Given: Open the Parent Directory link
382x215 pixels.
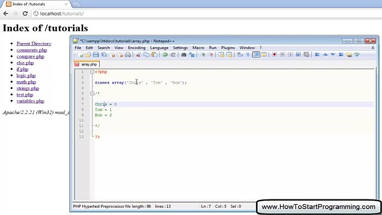Looking at the screenshot, I should pos(34,44).
